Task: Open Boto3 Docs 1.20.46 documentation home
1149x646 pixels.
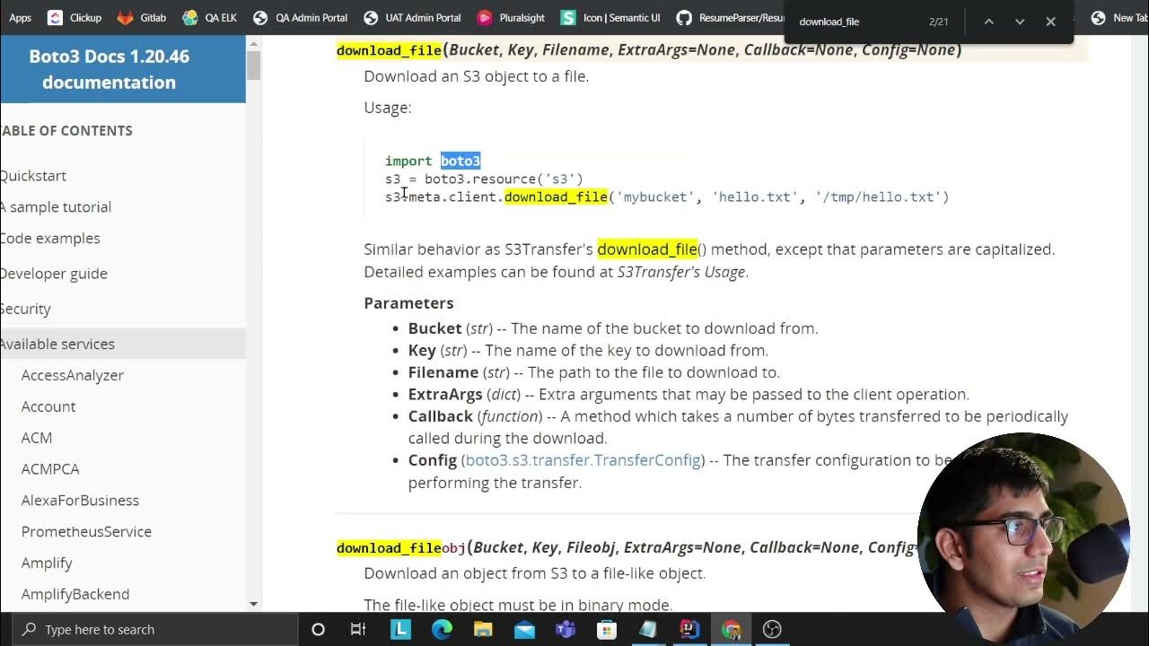Action: click(x=110, y=69)
